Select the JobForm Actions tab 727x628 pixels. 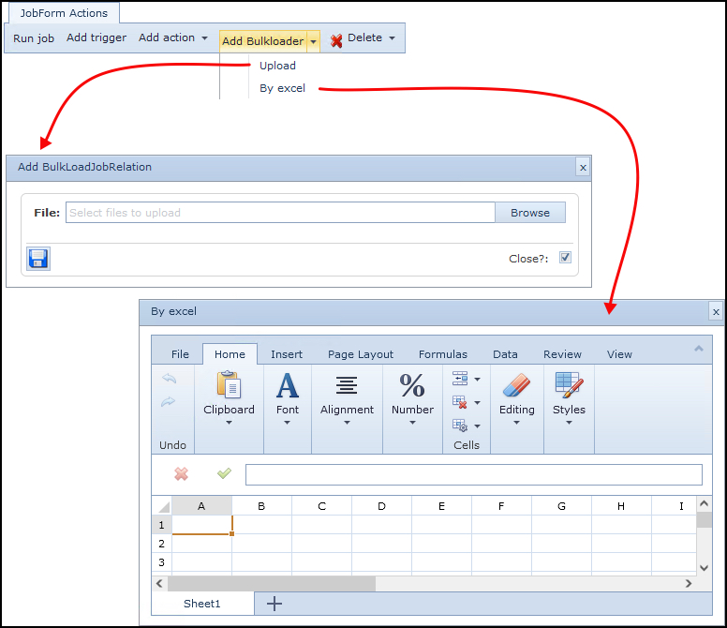64,13
